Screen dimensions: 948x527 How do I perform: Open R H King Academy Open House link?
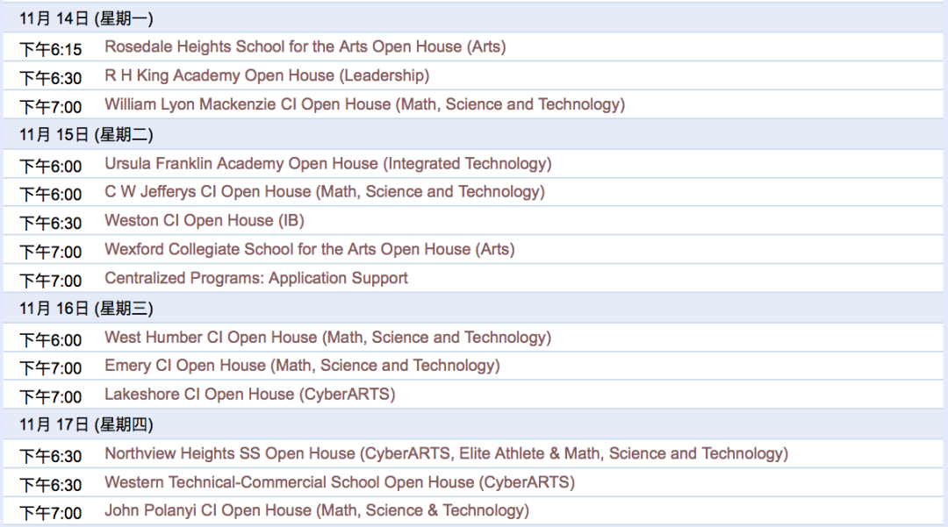[x=267, y=75]
